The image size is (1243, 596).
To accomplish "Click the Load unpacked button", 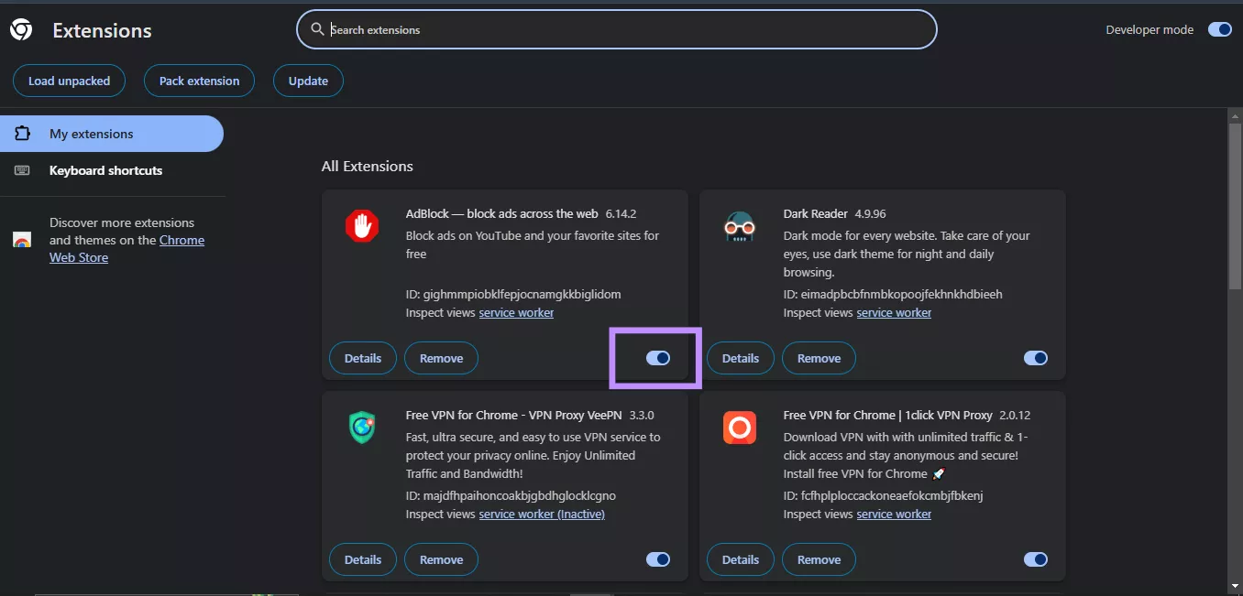I will click(69, 81).
